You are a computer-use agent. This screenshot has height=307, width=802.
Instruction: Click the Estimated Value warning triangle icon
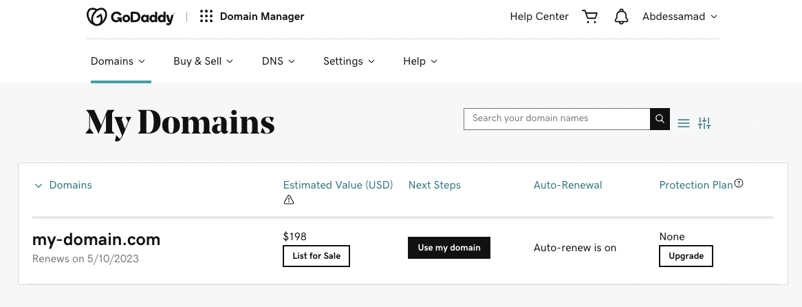point(289,200)
